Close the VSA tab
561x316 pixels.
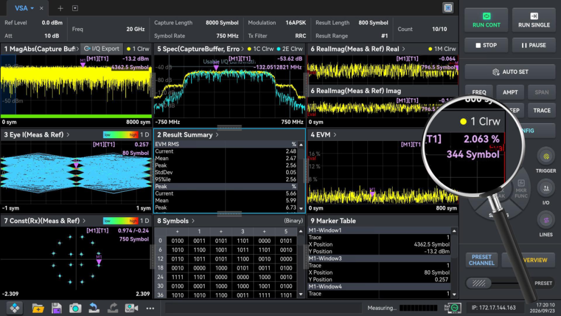pyautogui.click(x=42, y=8)
